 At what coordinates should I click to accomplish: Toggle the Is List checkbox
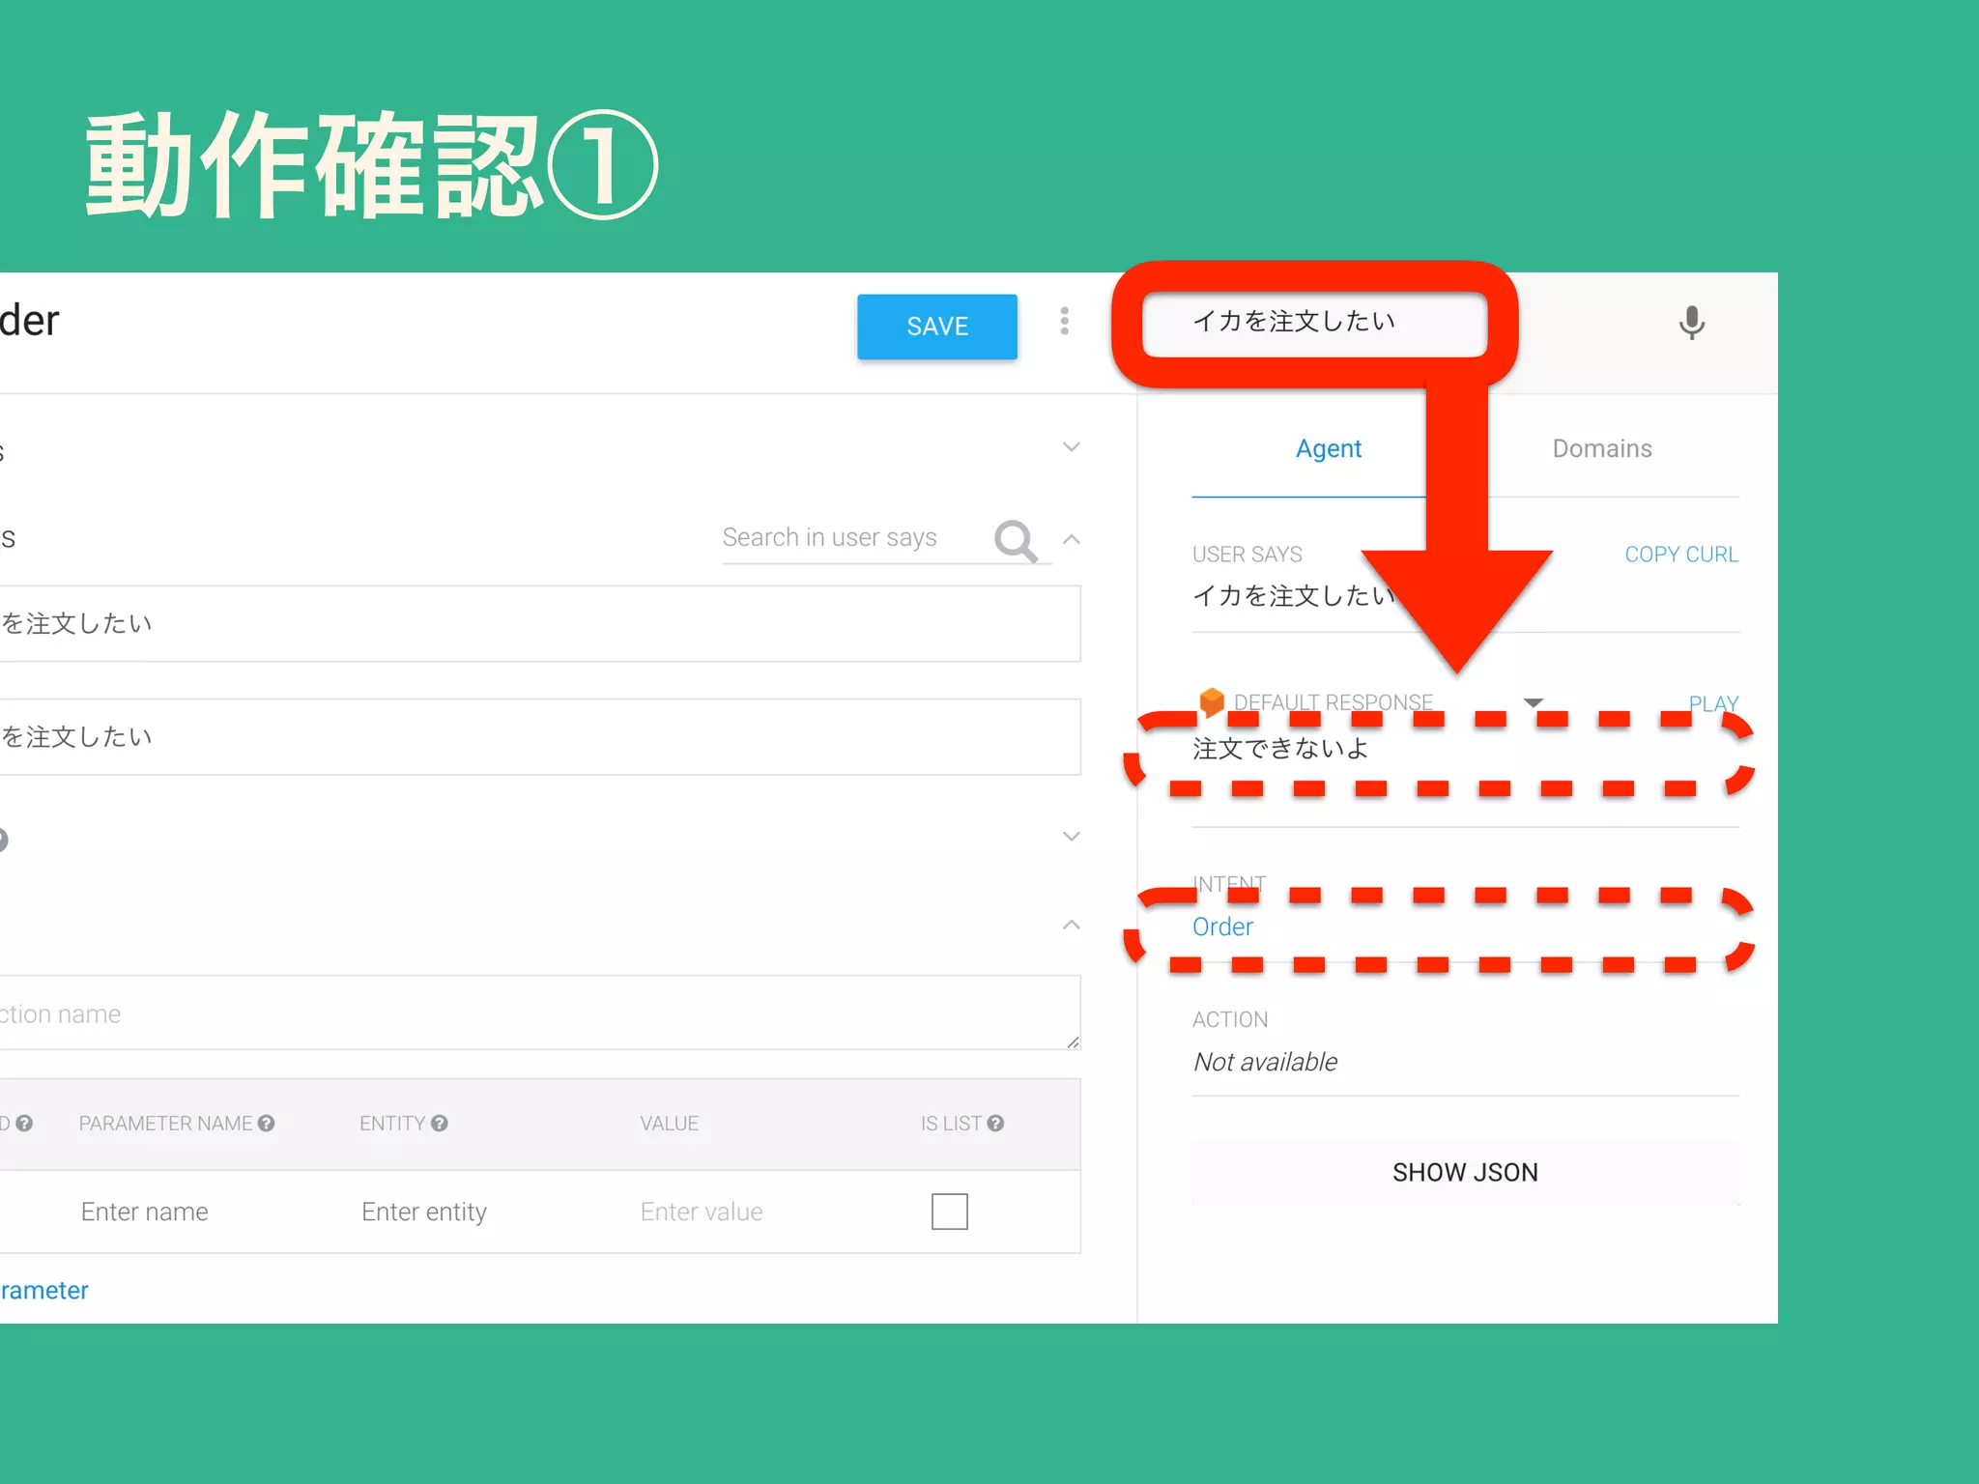click(x=949, y=1211)
